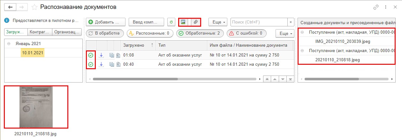Toggle the "Распознанные: 0" filter
Screen dimensions: 402x140
click(x=150, y=33)
